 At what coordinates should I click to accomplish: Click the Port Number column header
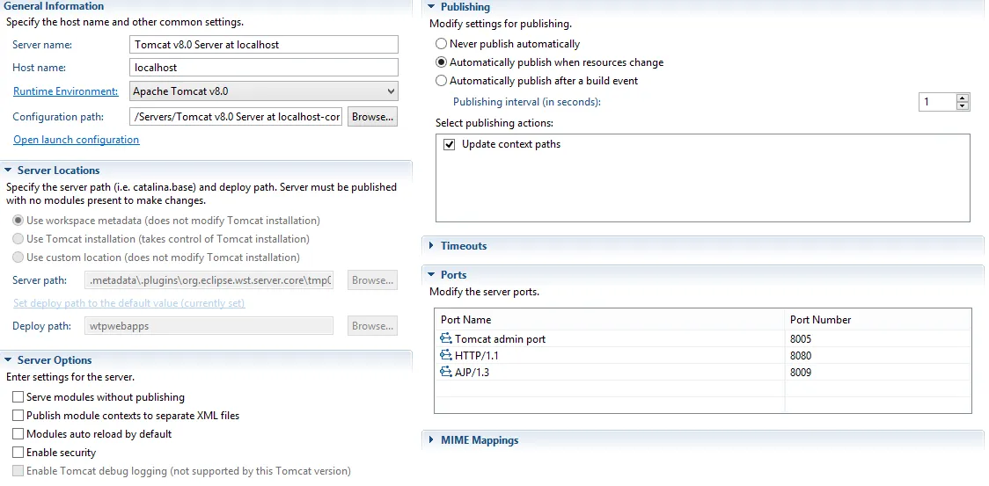[878, 320]
